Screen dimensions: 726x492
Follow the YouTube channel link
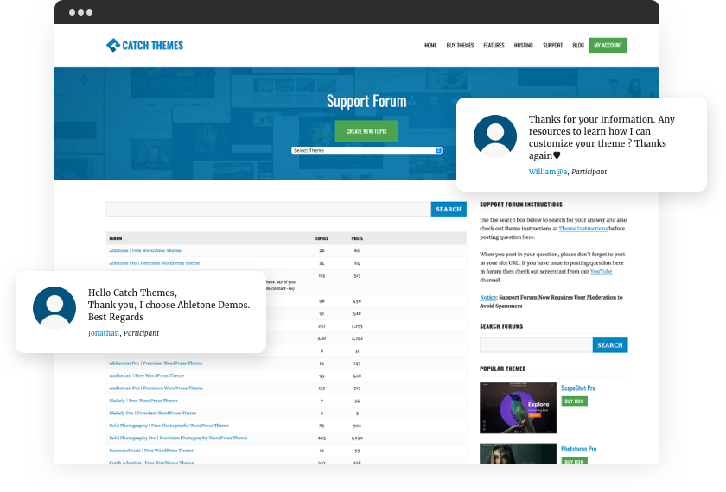601,271
